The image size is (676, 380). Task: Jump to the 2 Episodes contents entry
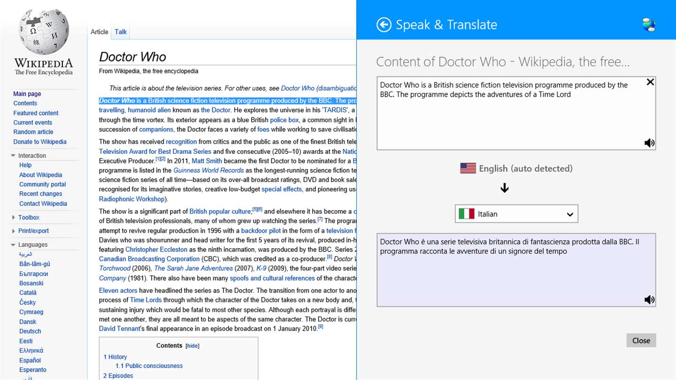click(118, 376)
